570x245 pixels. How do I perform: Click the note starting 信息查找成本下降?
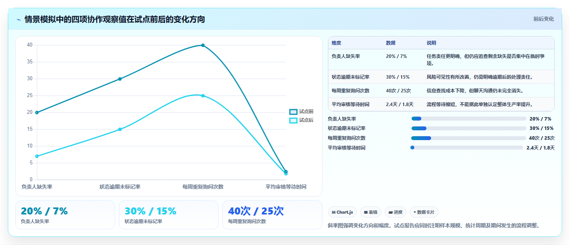click(475, 91)
